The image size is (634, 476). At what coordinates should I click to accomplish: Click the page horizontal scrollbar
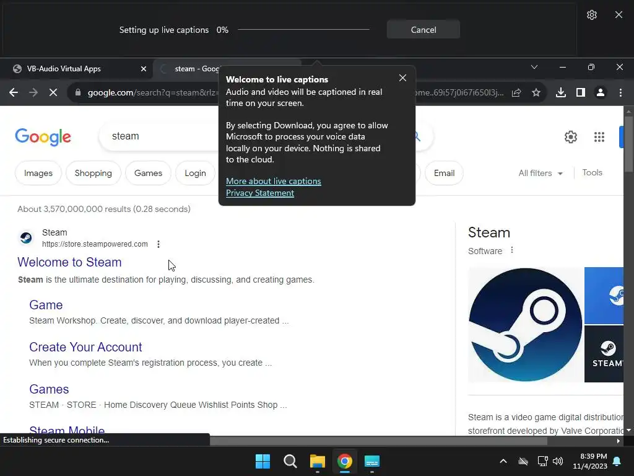[x=378, y=441]
